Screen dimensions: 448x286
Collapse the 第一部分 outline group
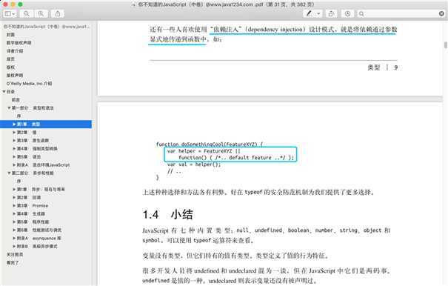[9, 108]
